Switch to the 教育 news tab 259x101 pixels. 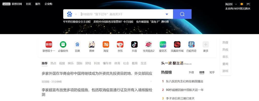point(135,63)
